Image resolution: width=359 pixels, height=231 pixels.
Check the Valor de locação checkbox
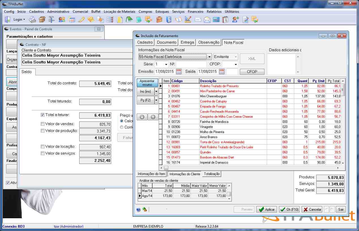coord(43,147)
